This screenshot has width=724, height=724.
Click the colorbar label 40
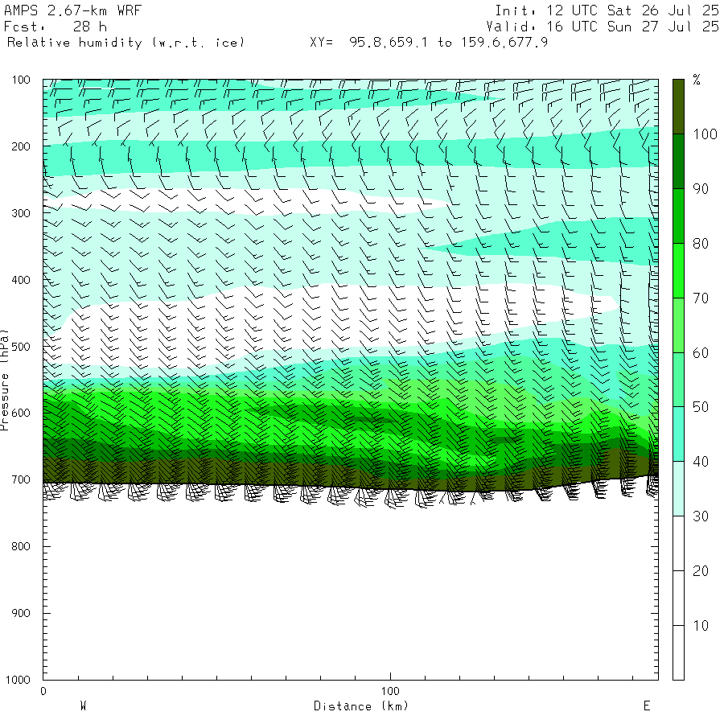pyautogui.click(x=701, y=462)
